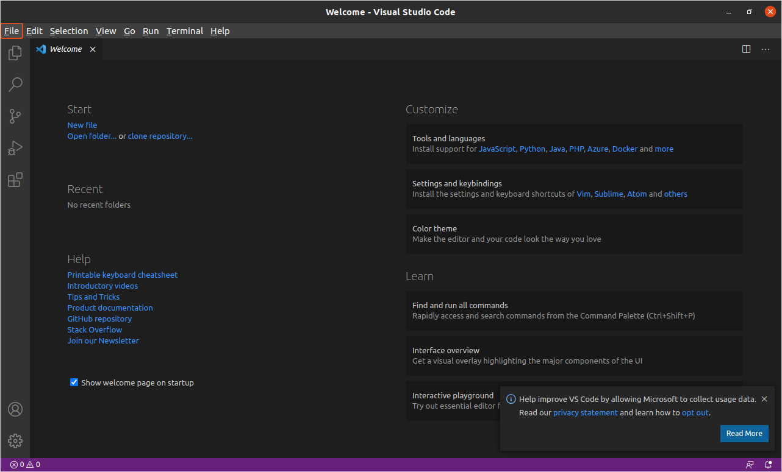
Task: Click the errors and warnings status indicator
Action: tap(25, 465)
